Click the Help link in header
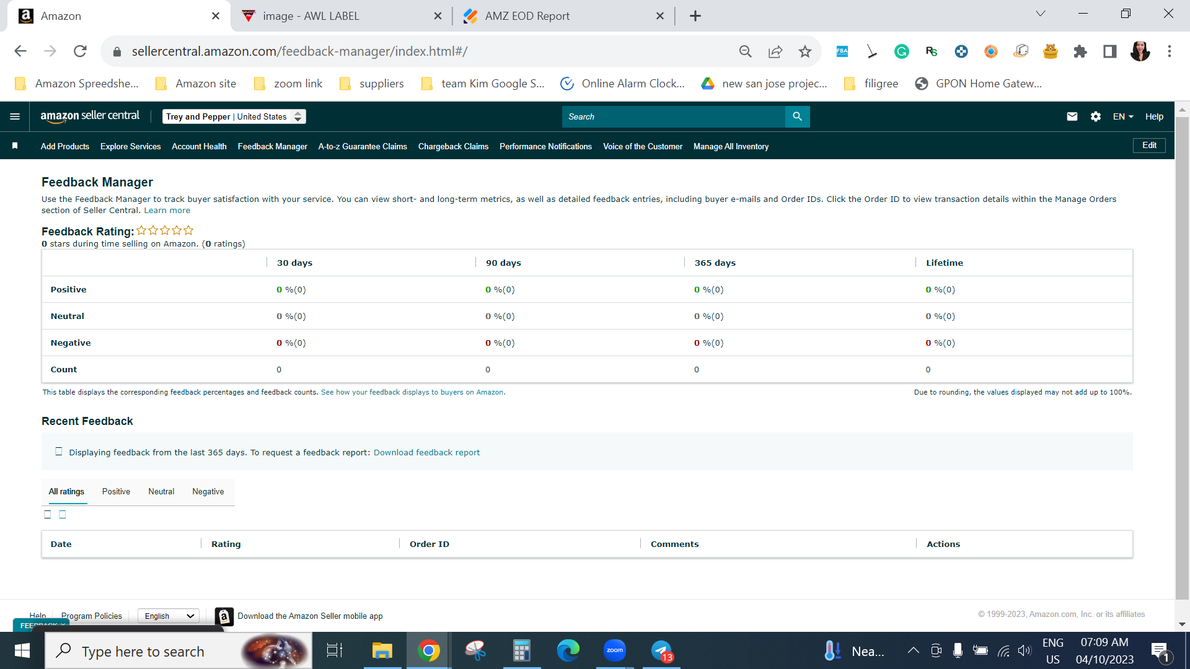 click(x=1154, y=116)
